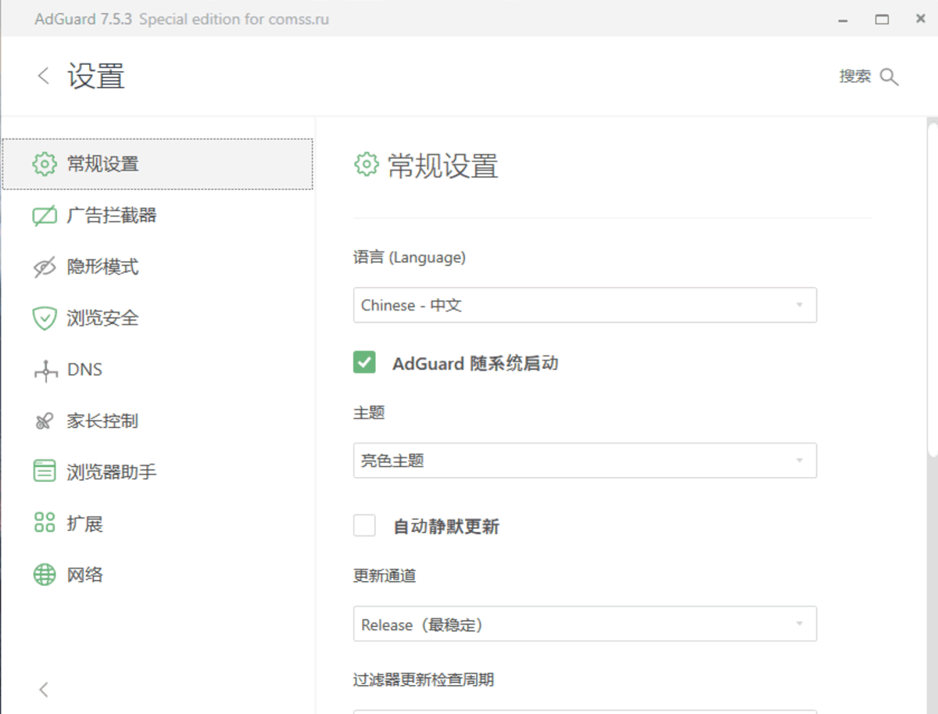Click the 网络 globe icon
This screenshot has width=938, height=714.
pos(45,575)
